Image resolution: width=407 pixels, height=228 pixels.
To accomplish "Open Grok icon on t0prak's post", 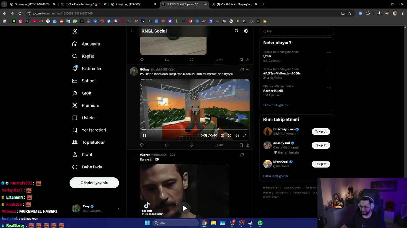I will click(242, 155).
